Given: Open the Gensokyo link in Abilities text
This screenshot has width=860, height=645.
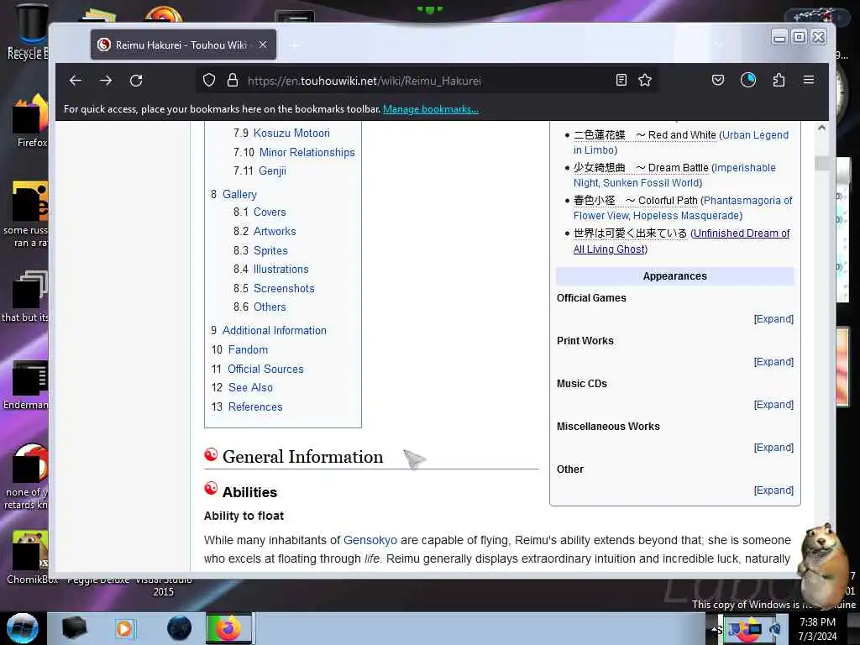Looking at the screenshot, I should [x=370, y=540].
